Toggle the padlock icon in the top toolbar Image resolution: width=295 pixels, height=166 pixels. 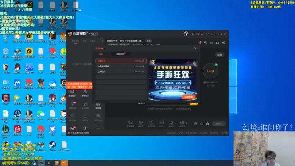[205, 43]
